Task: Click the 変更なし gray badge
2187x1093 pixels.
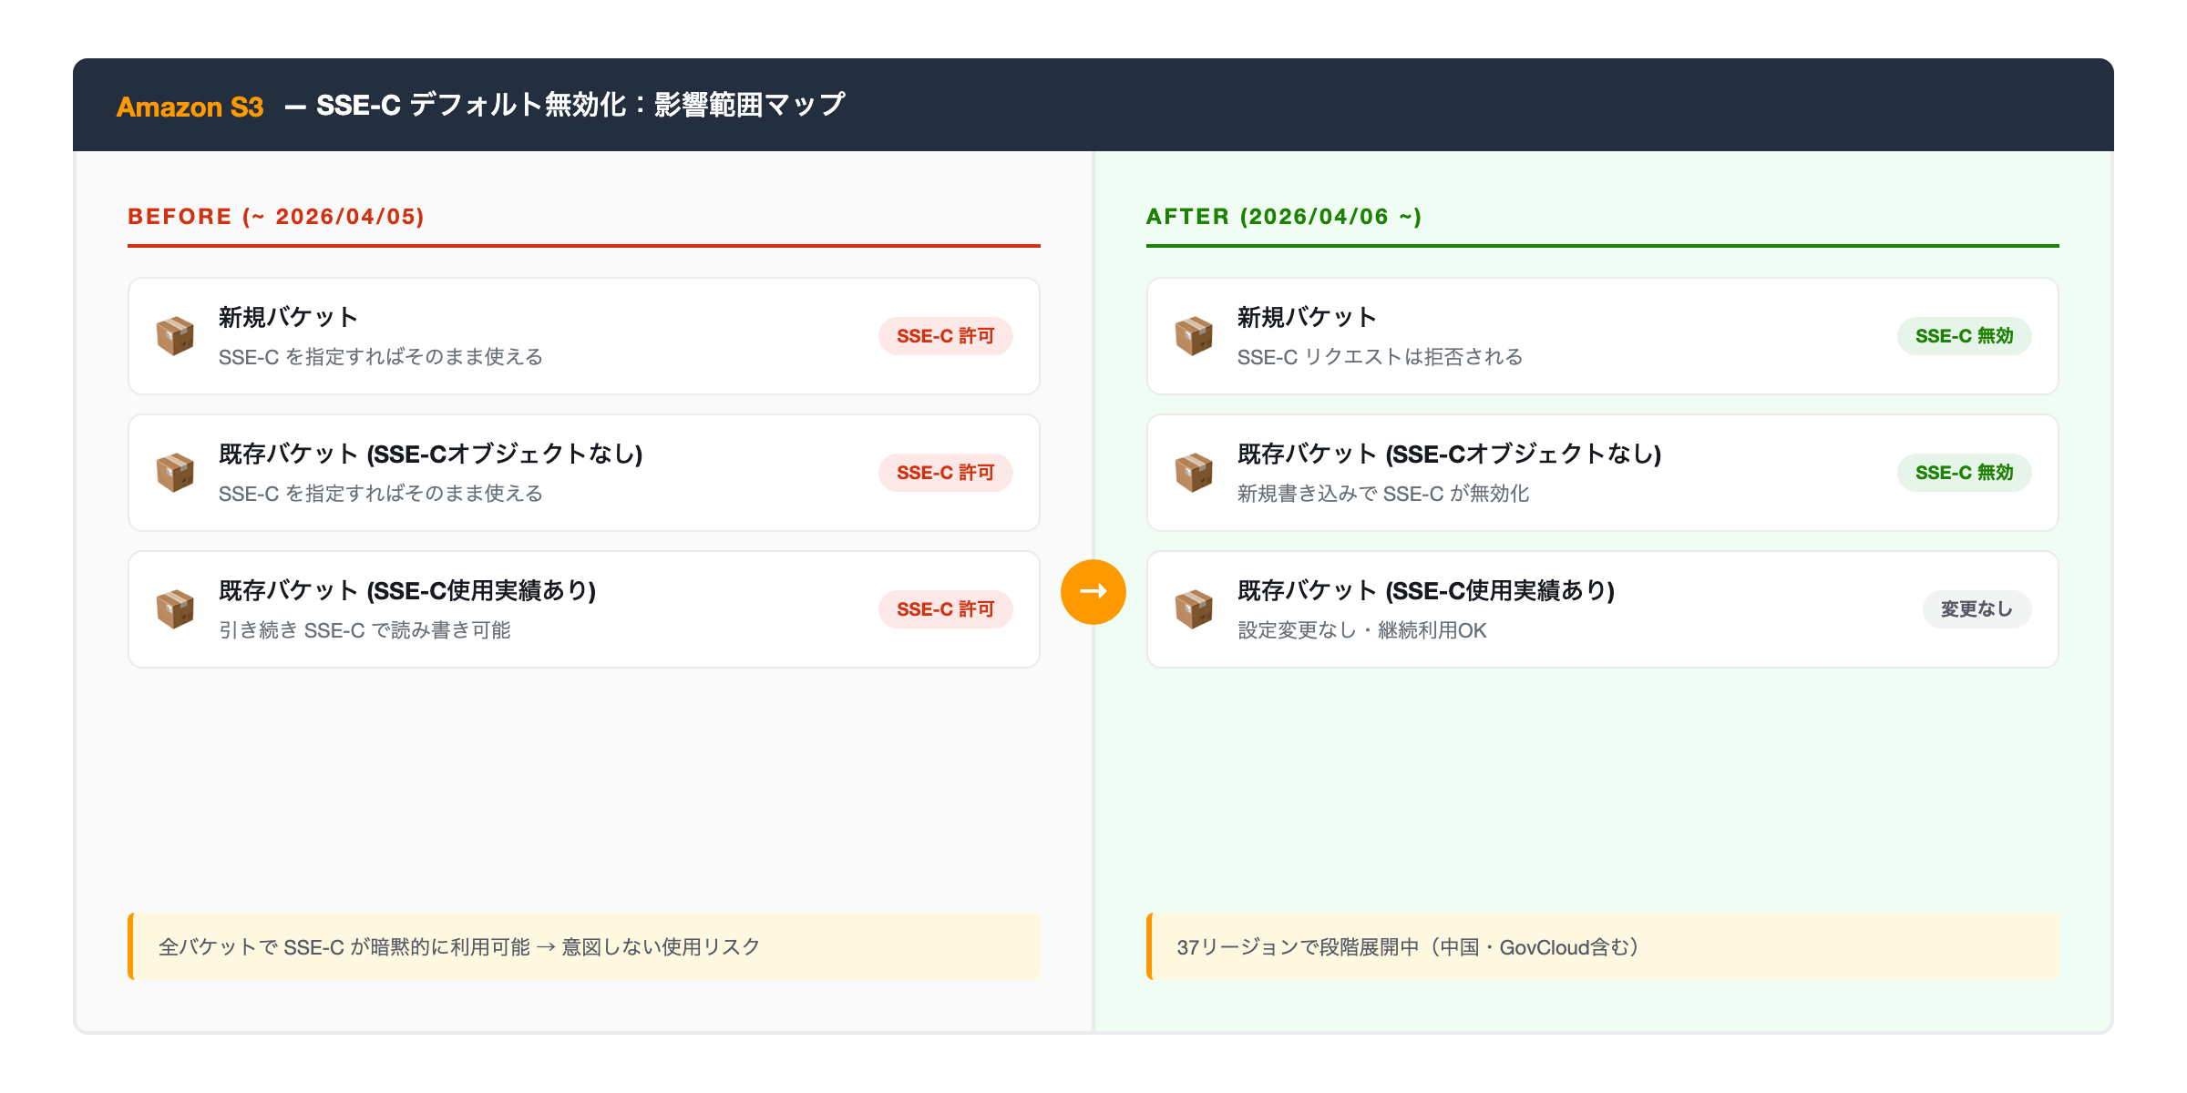Action: click(1977, 609)
